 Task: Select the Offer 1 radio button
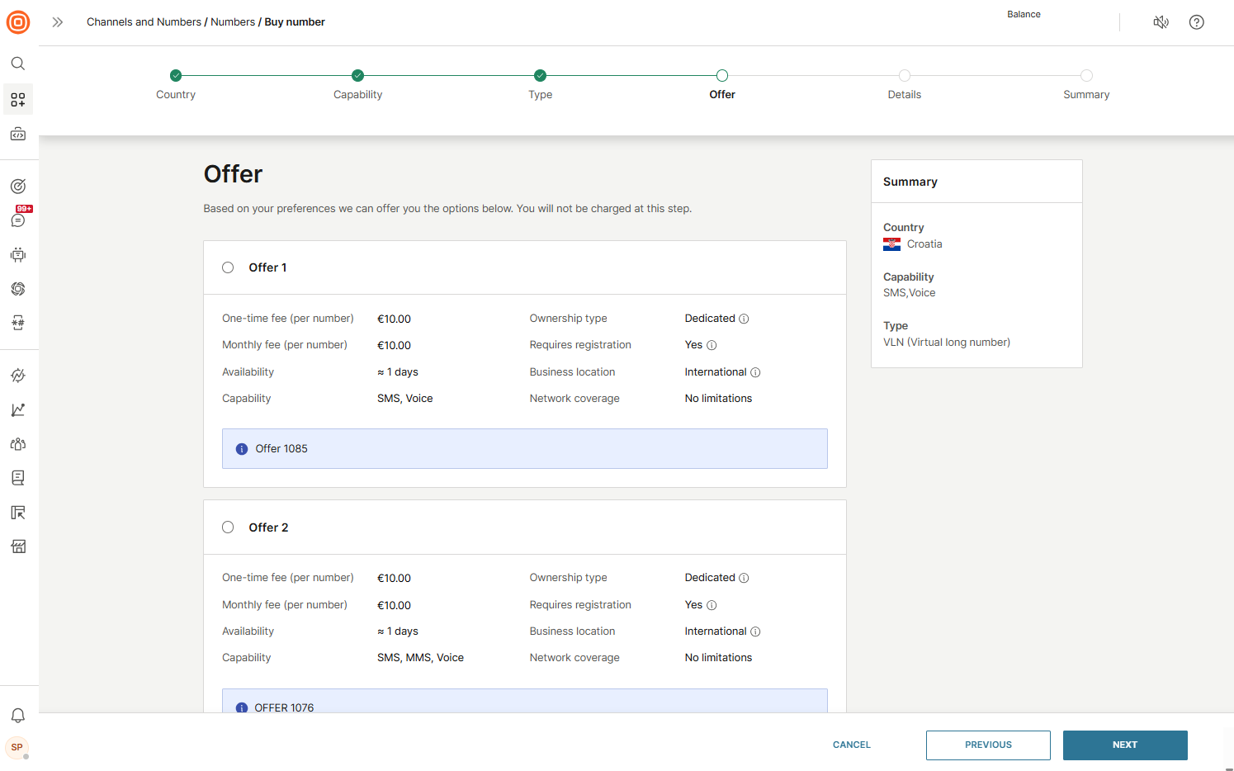click(x=228, y=267)
